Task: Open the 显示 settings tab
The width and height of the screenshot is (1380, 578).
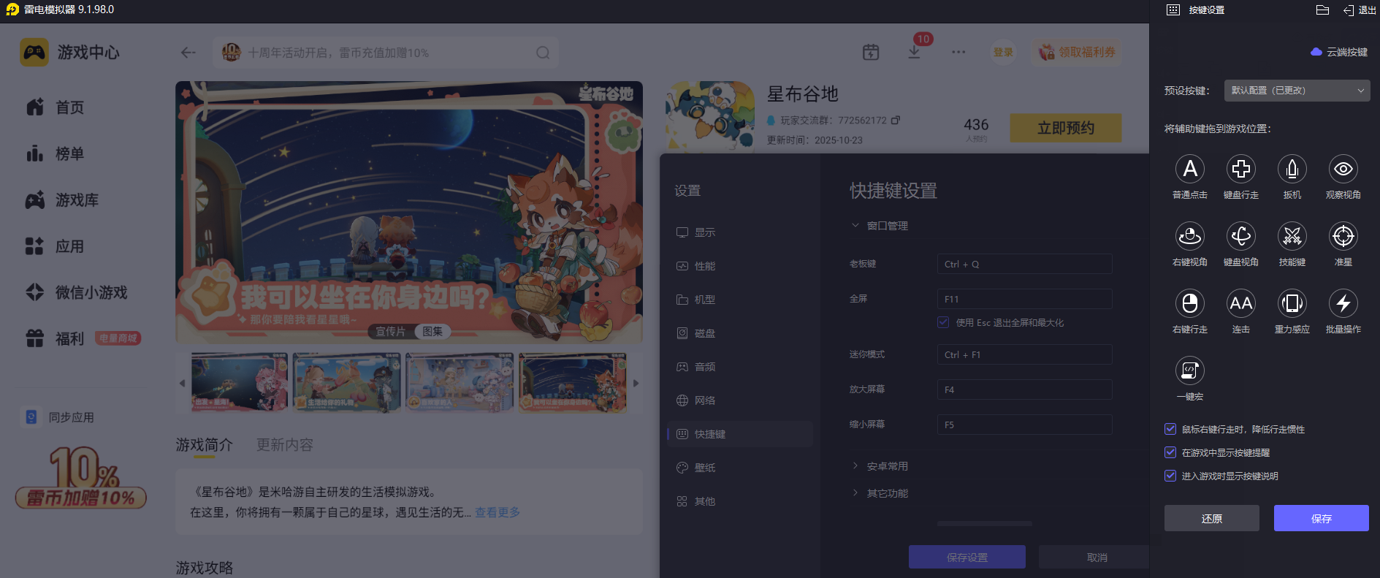Action: tap(740, 232)
